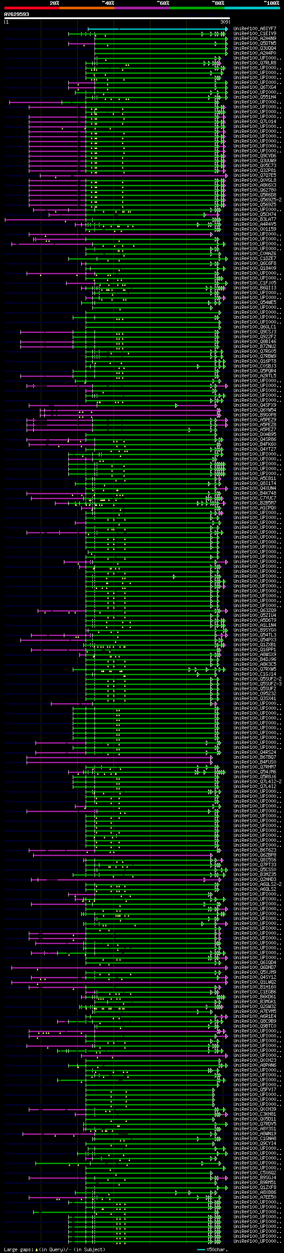Select the UniRef100_A1CPQ0 label
The height and width of the screenshot is (1253, 284).
(255, 508)
